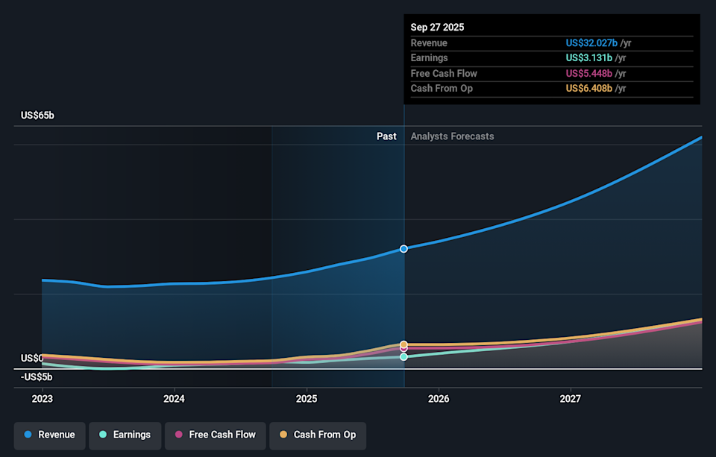The height and width of the screenshot is (457, 716).
Task: Click the US$65b y-axis label
Action: pos(37,116)
